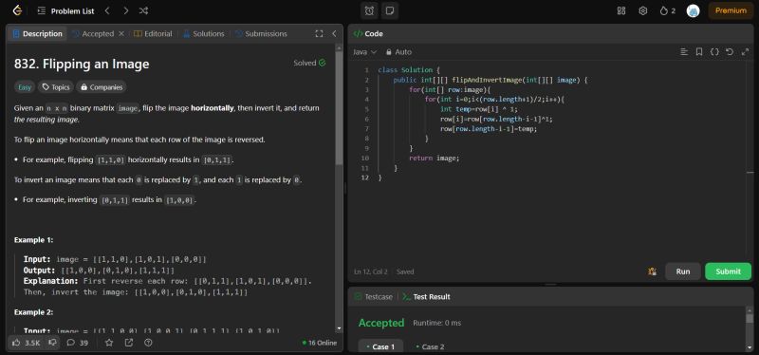
Task: Switch to the Solutions tab
Action: [203, 34]
